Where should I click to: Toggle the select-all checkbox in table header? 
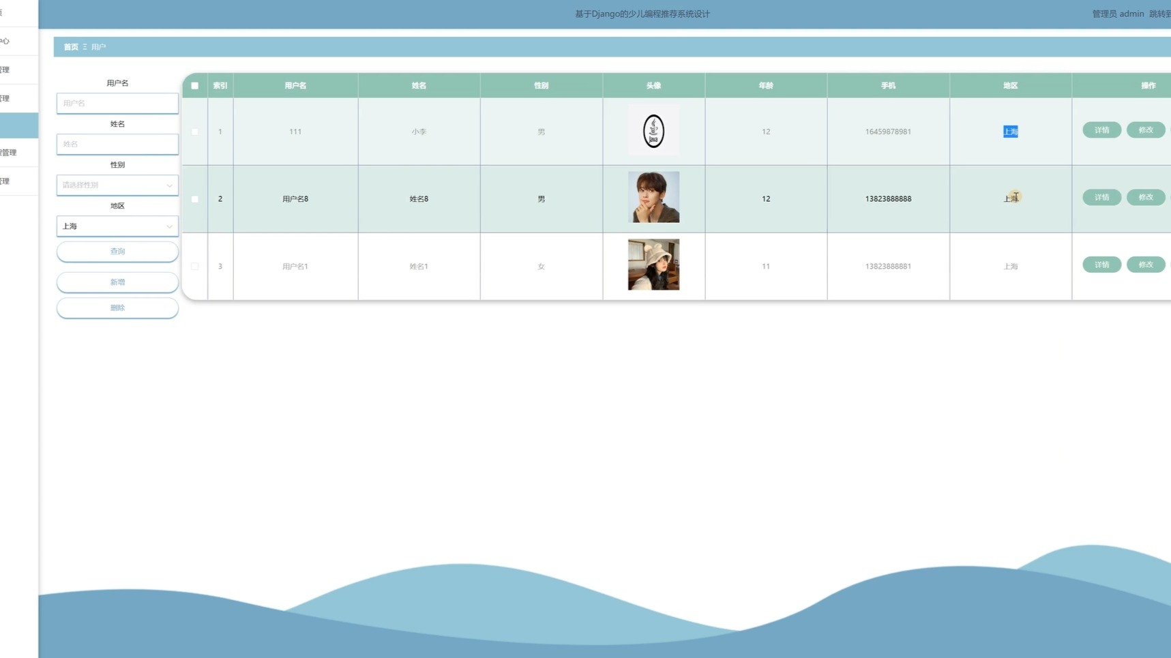click(195, 86)
